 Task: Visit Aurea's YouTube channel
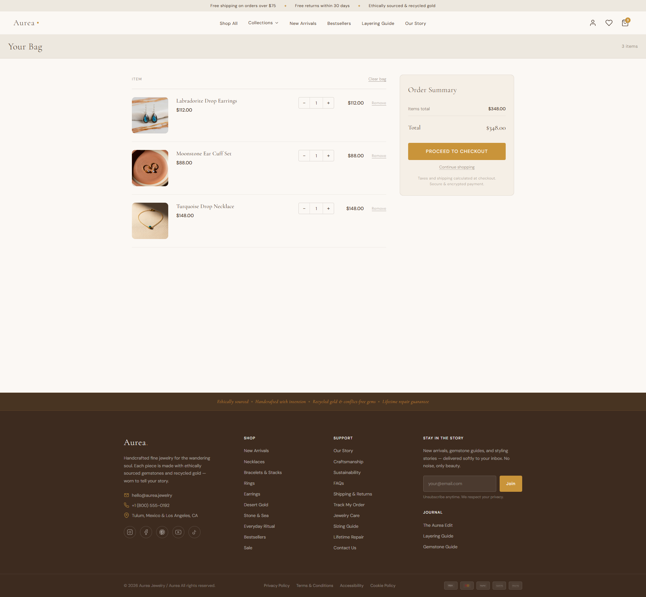click(178, 532)
